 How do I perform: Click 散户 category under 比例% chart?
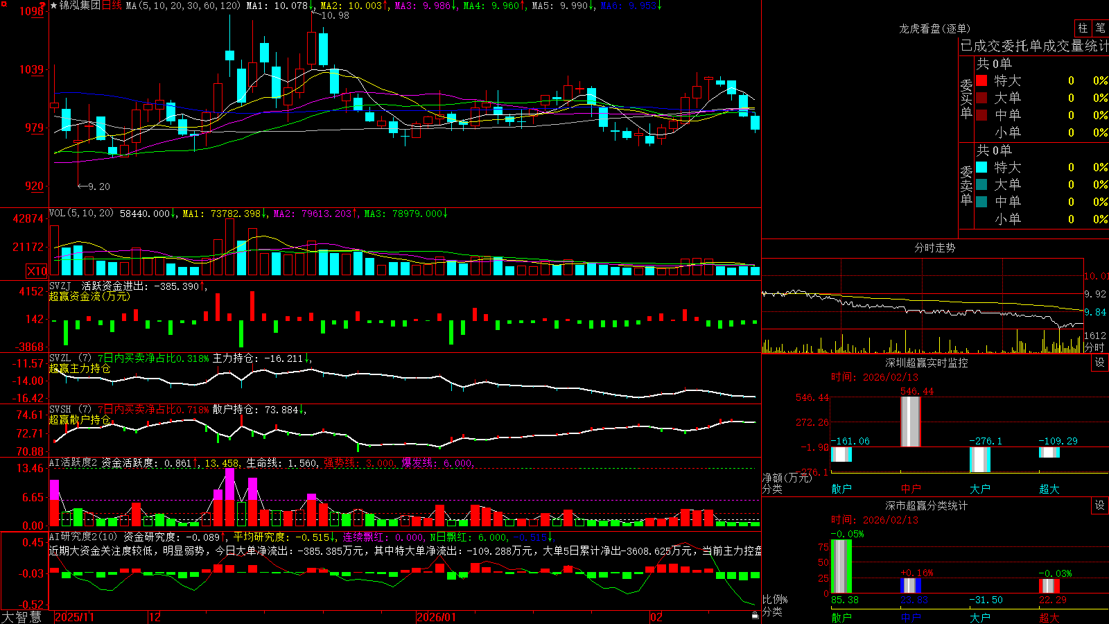point(841,617)
